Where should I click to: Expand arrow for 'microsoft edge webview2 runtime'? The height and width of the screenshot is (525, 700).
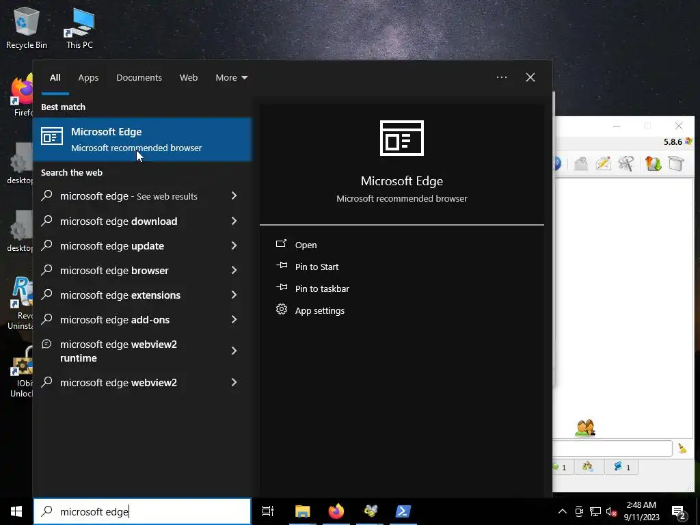(234, 351)
